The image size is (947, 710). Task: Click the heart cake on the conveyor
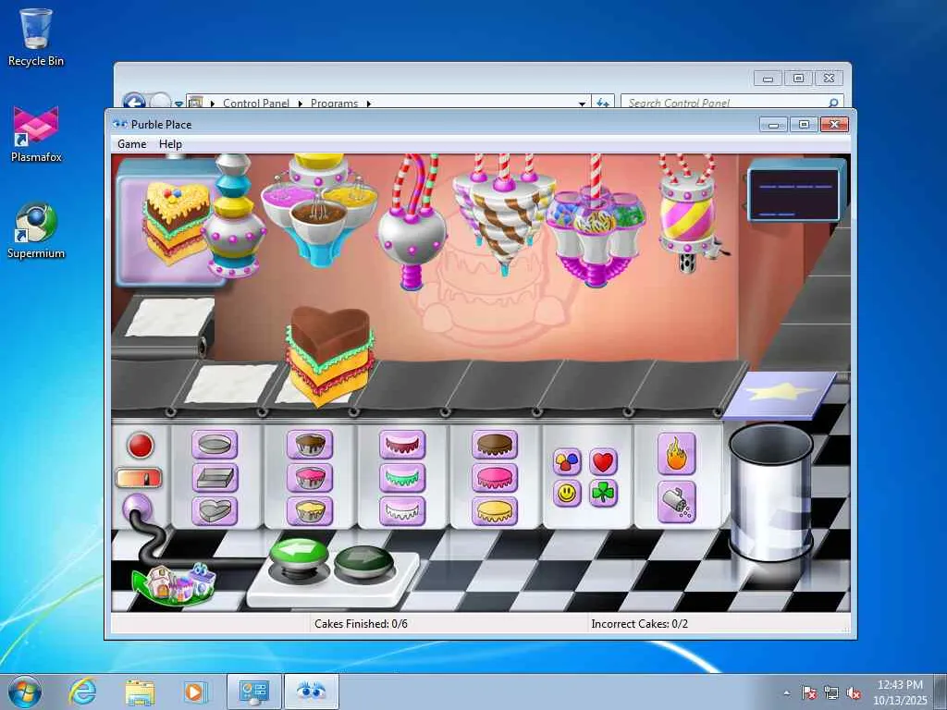pyautogui.click(x=329, y=355)
